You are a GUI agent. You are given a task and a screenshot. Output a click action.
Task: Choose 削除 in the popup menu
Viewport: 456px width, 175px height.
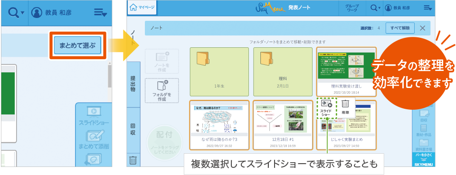345,108
